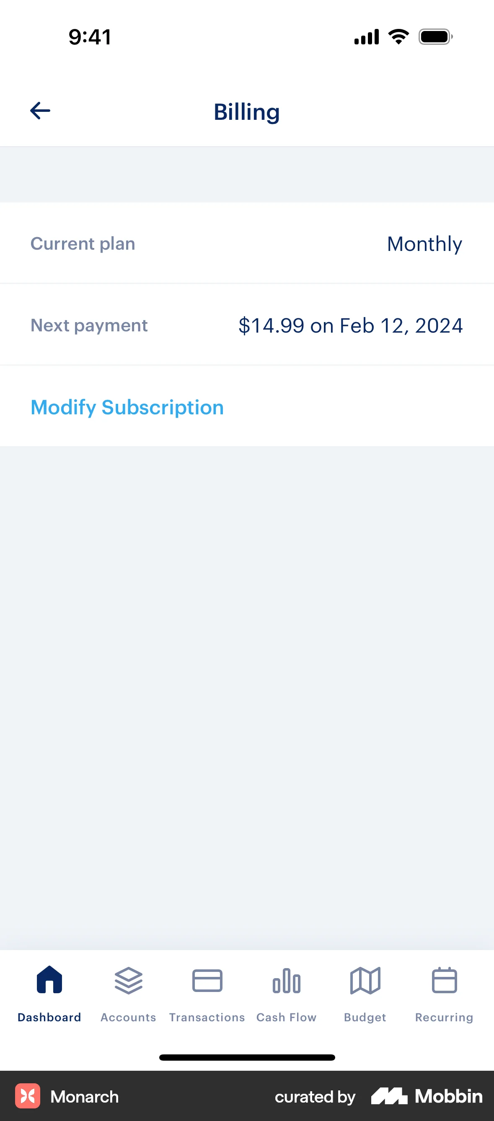Tap the Transactions card icon

click(207, 980)
